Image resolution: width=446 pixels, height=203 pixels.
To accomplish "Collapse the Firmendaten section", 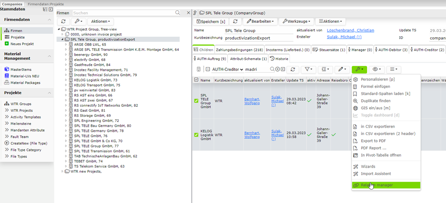I will (49, 20).
